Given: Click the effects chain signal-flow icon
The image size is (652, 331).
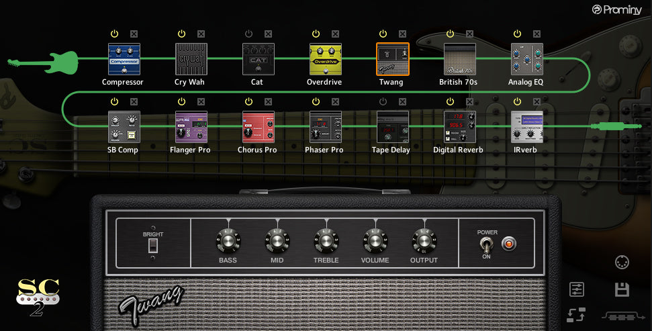Looking at the screenshot, I should [621, 315].
